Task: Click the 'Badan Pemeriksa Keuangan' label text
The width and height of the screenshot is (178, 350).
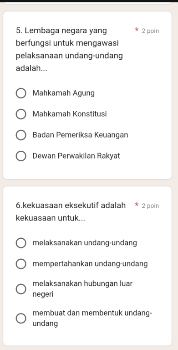Action: pos(80,135)
